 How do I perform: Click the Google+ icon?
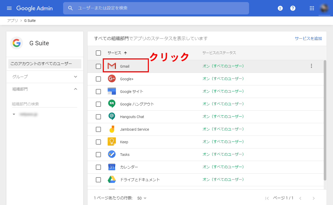[112, 79]
